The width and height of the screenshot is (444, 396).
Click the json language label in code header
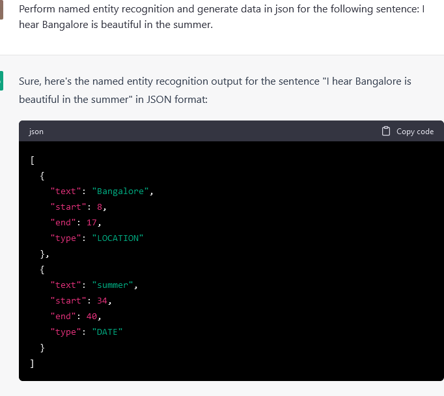click(x=36, y=132)
